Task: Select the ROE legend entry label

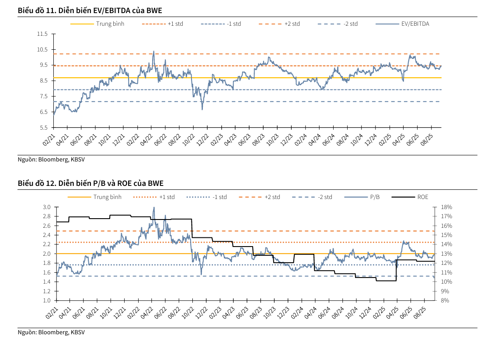Action: pos(422,197)
